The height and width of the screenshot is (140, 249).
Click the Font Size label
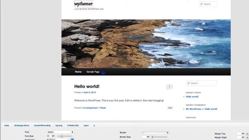(x=29, y=136)
